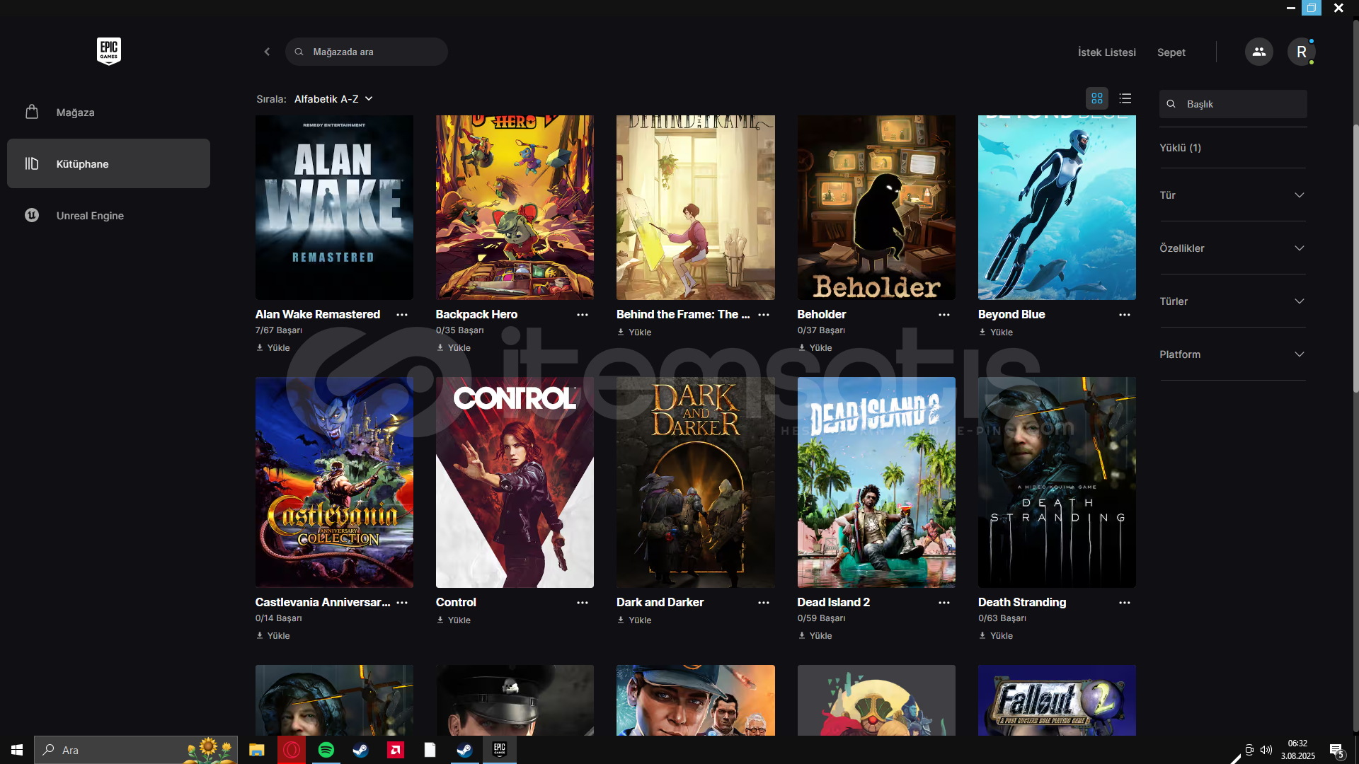1359x764 pixels.
Task: Filter by Yüklü (1) installed games
Action: (1180, 148)
